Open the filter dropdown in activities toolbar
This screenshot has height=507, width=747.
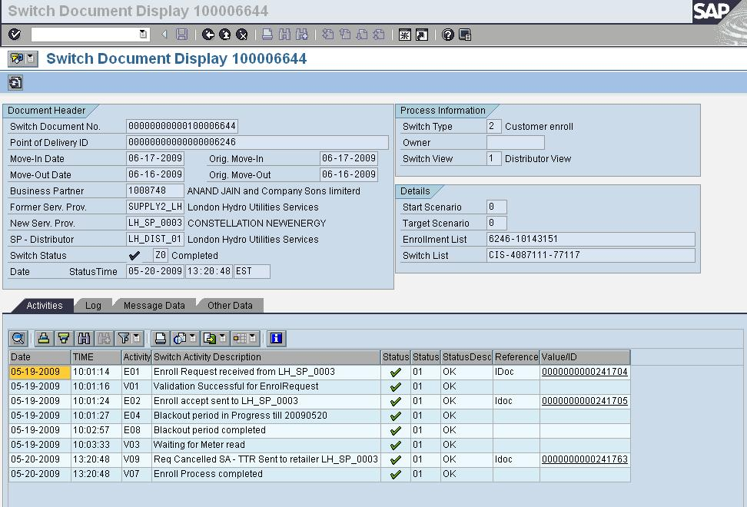click(136, 338)
